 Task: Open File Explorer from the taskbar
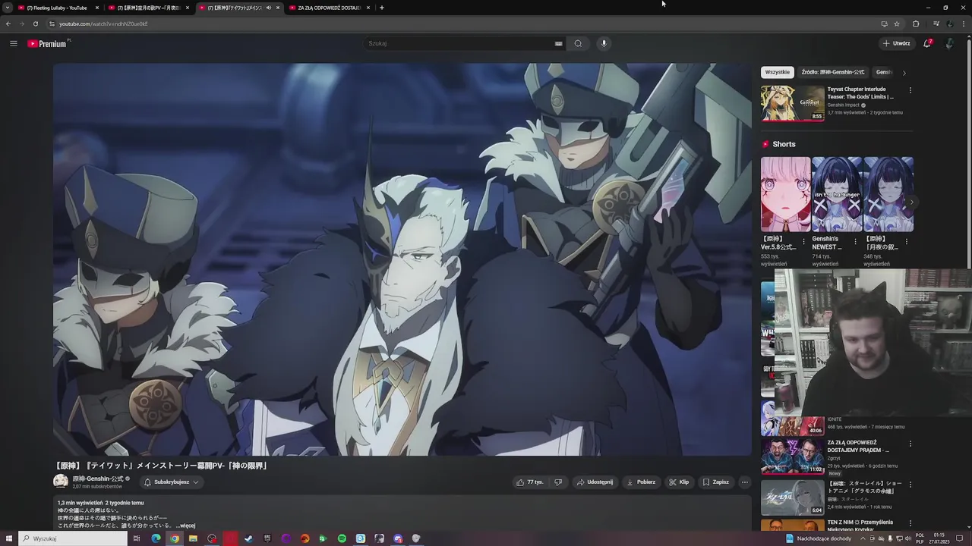[x=193, y=538]
